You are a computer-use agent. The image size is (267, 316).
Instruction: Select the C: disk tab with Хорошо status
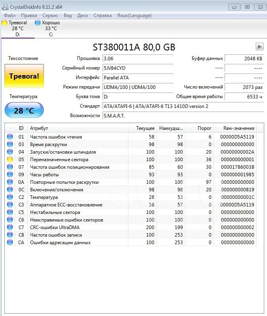tap(51, 29)
